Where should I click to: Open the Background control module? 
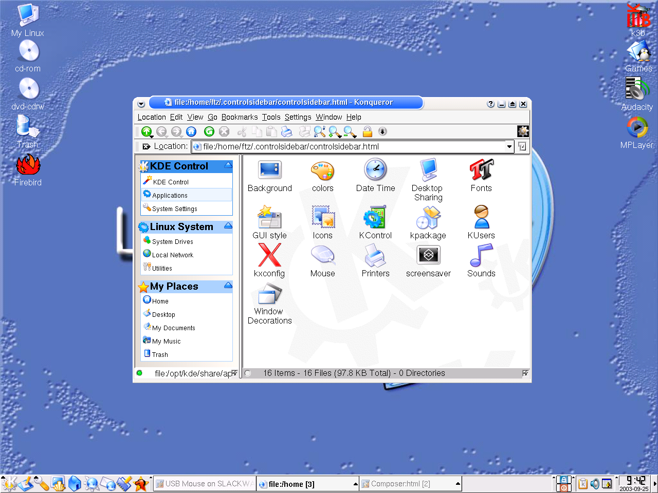pos(269,176)
